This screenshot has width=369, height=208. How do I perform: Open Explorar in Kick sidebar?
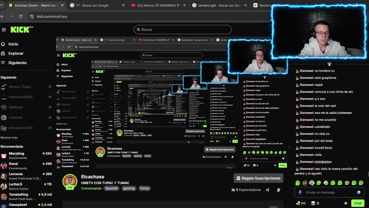16,53
